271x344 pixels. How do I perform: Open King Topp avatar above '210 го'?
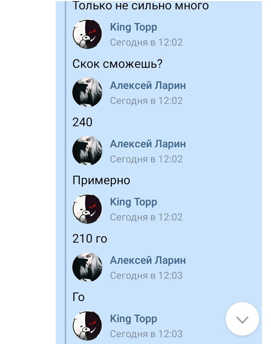87,209
